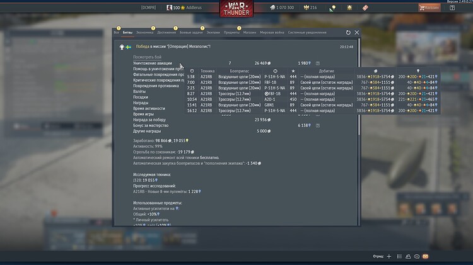Open the contacts icon in bottom bar
473x265 pixels.
pos(408,257)
